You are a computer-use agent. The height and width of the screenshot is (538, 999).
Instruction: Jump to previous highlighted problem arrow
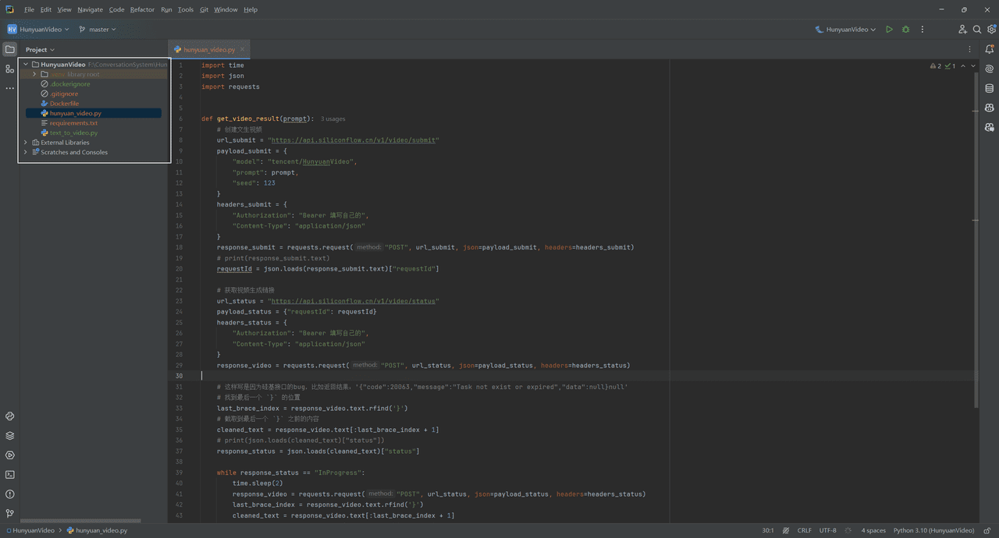click(963, 66)
